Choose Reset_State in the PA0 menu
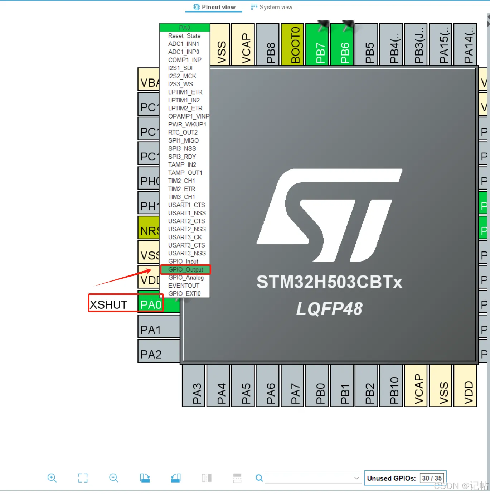The height and width of the screenshot is (494, 490). (x=184, y=36)
